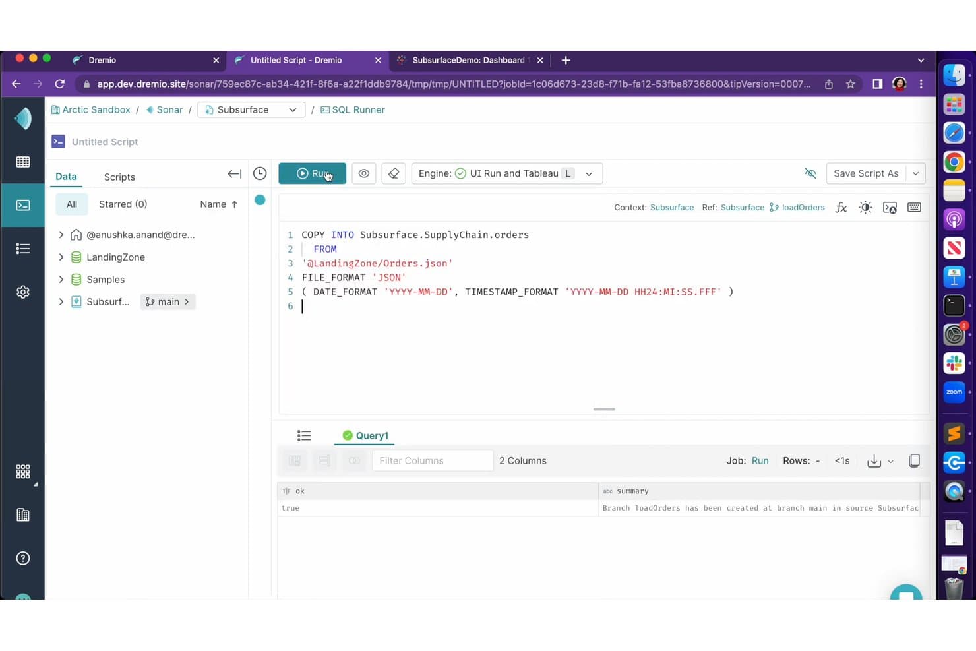Open the Subsurface breadcrumb dropdown
976x651 pixels.
[x=251, y=110]
